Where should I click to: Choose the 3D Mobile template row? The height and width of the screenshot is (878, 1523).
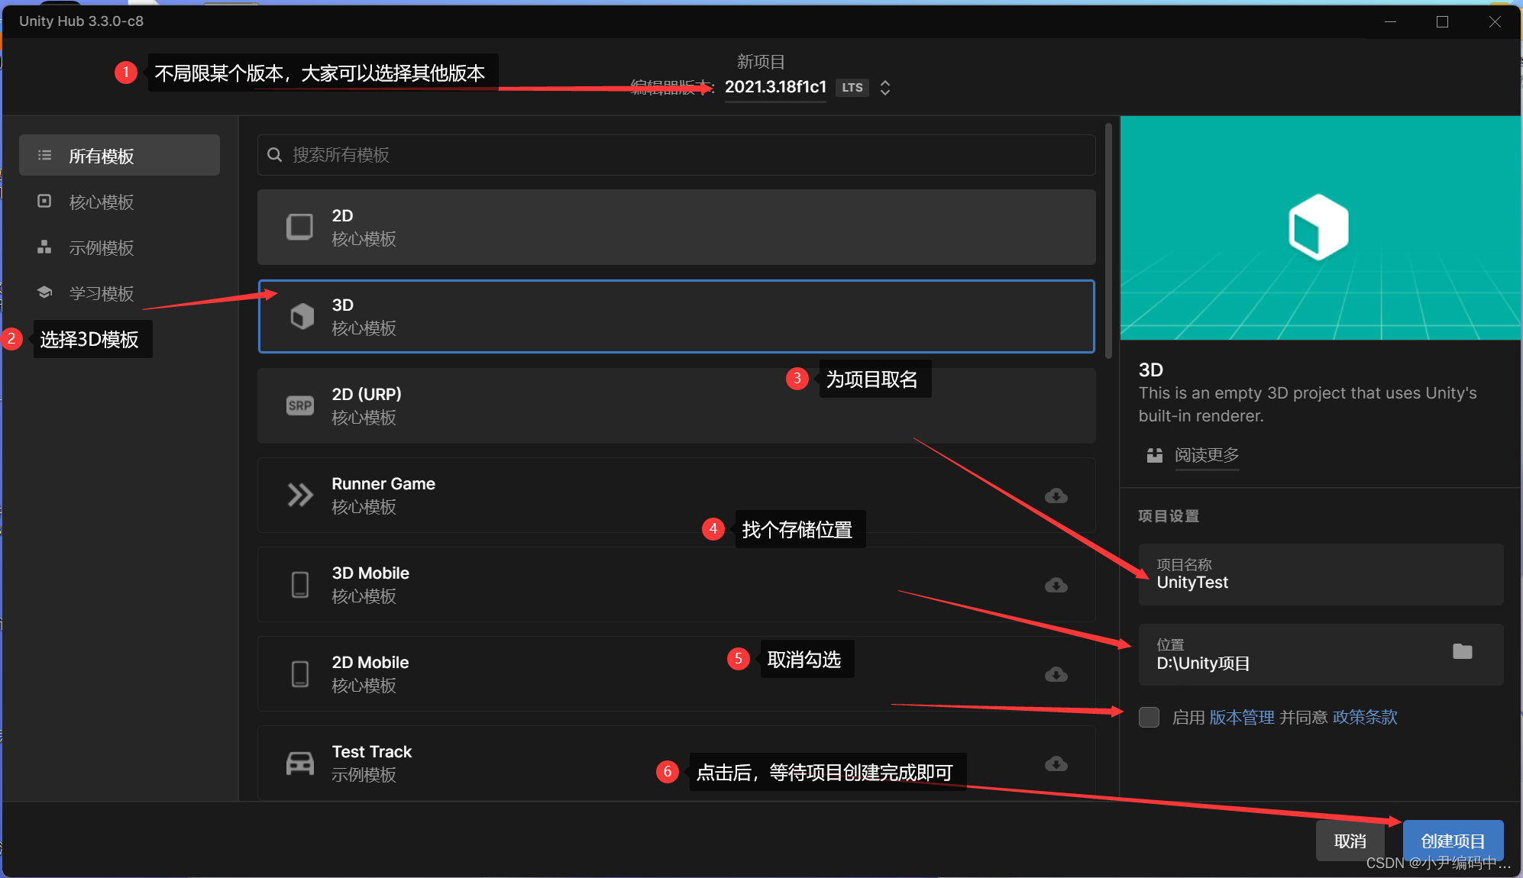point(676,584)
